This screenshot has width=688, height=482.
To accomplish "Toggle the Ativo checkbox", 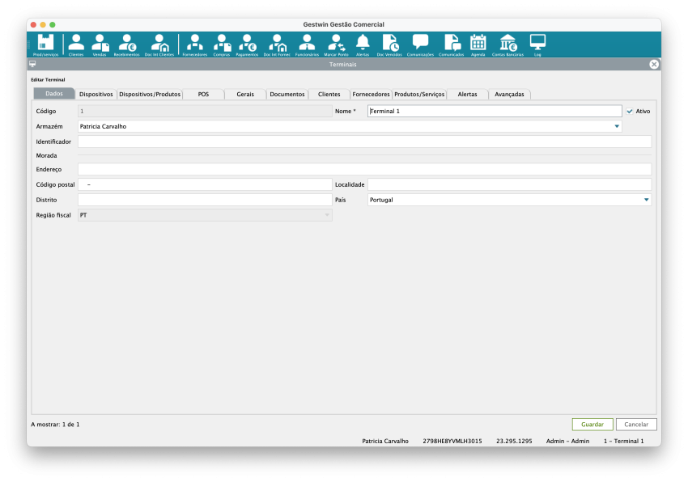I will 630,111.
